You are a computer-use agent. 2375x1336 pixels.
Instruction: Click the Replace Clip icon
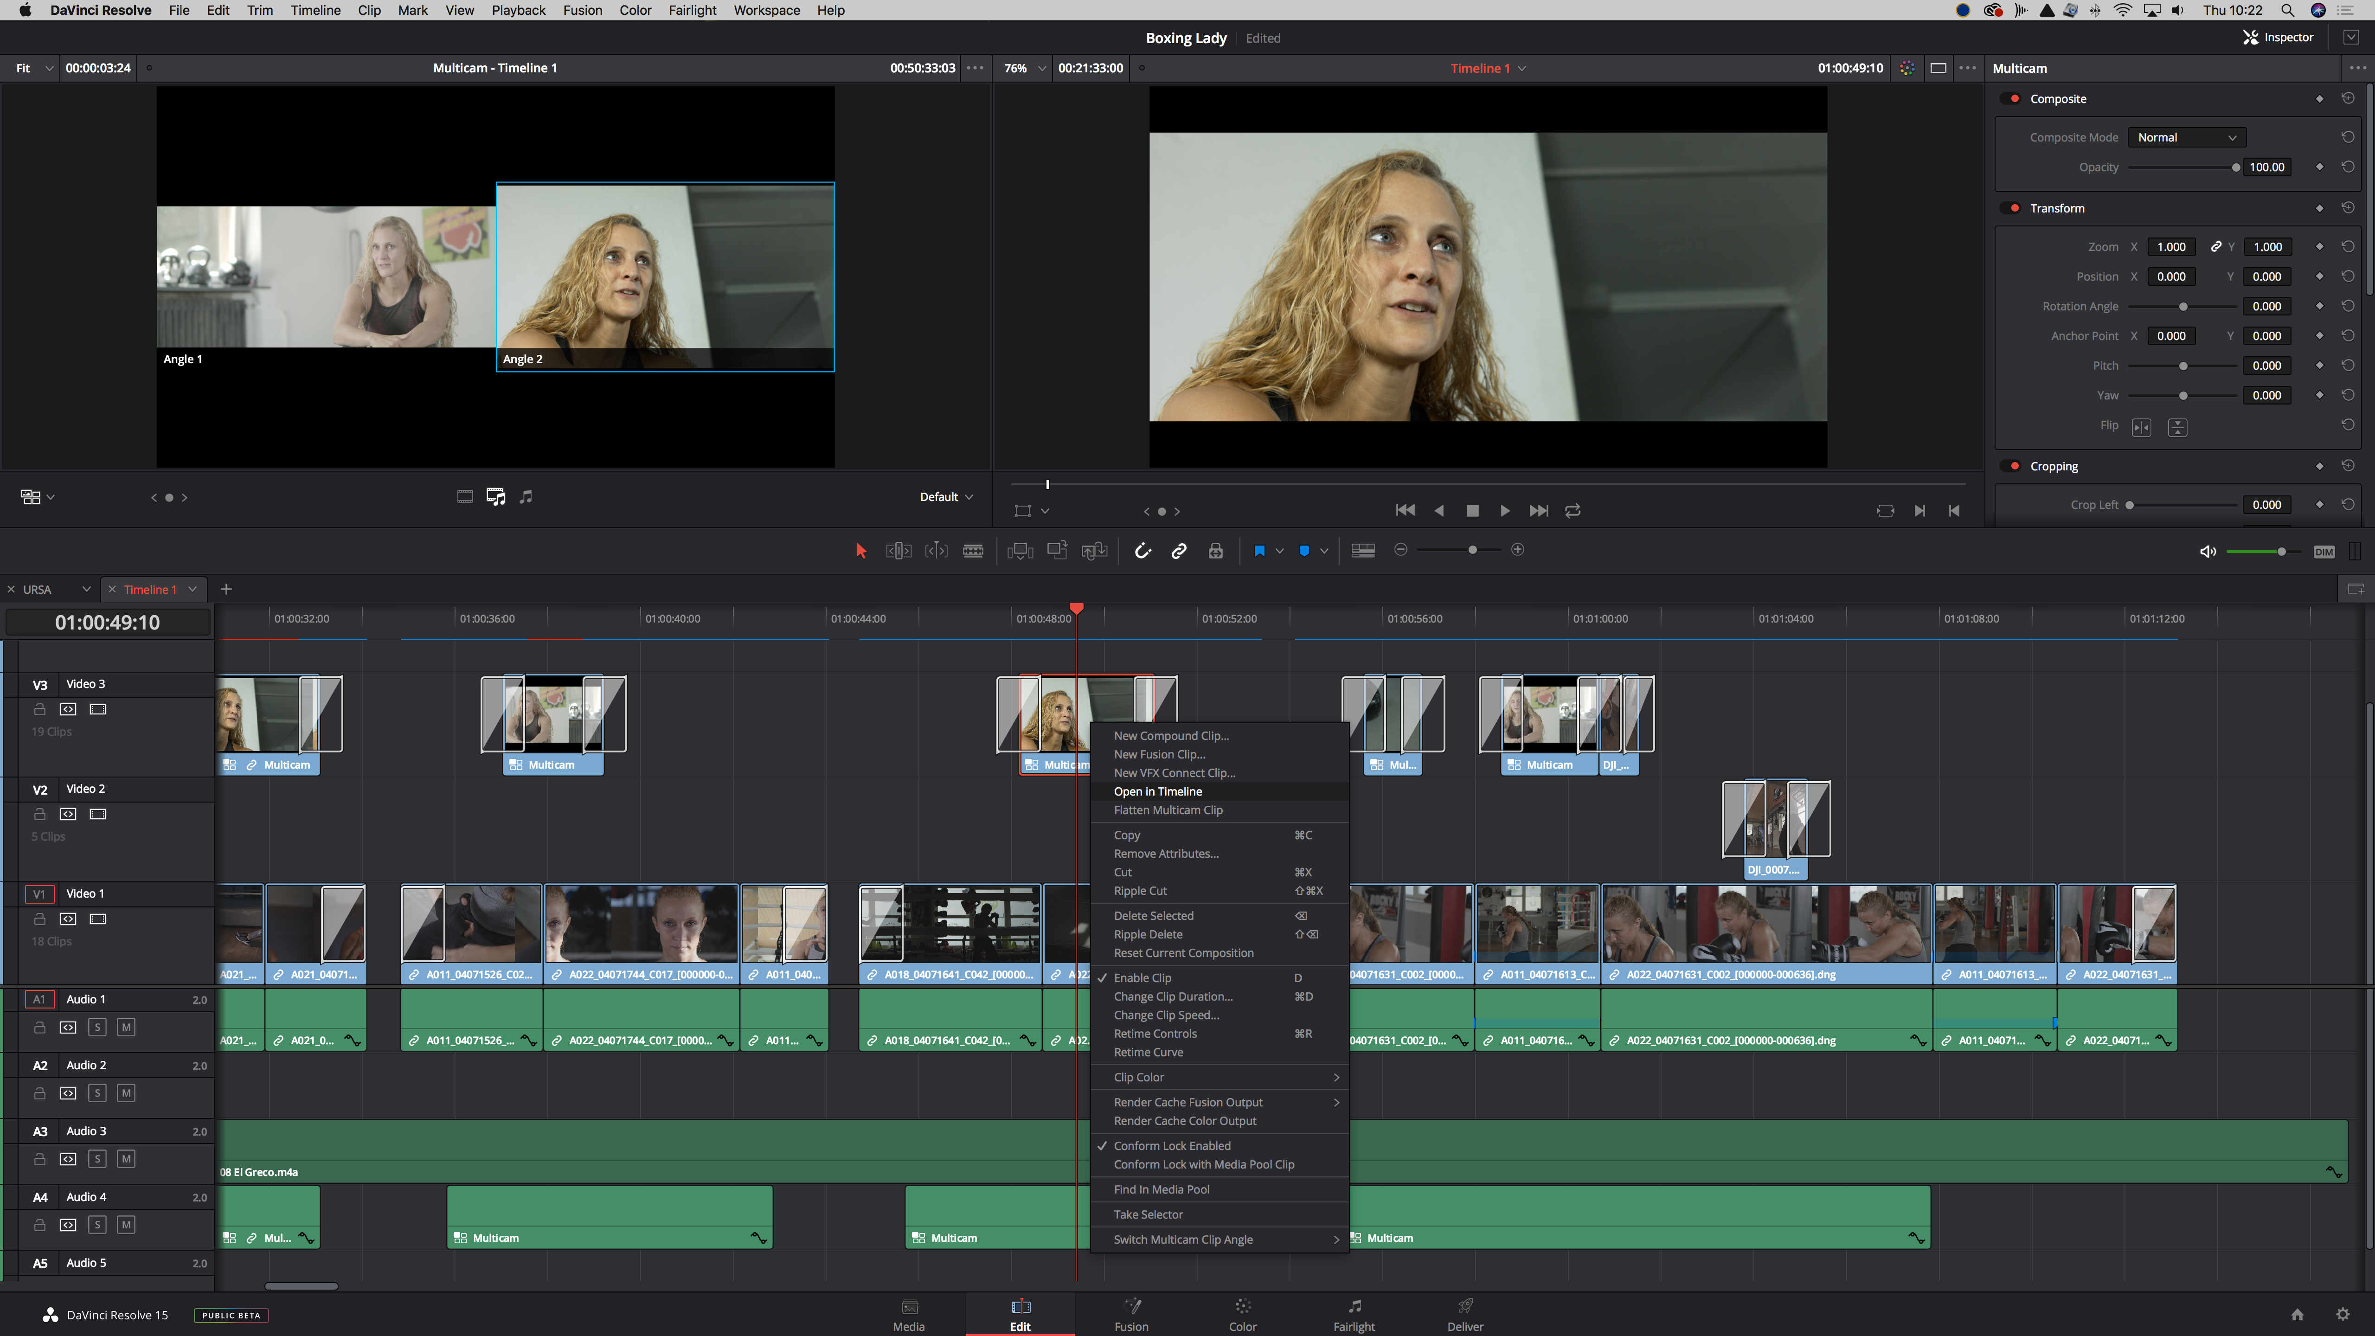pos(1094,551)
